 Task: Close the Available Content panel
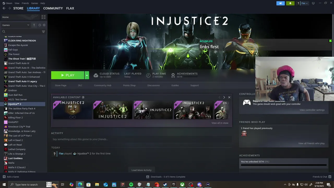[229, 97]
